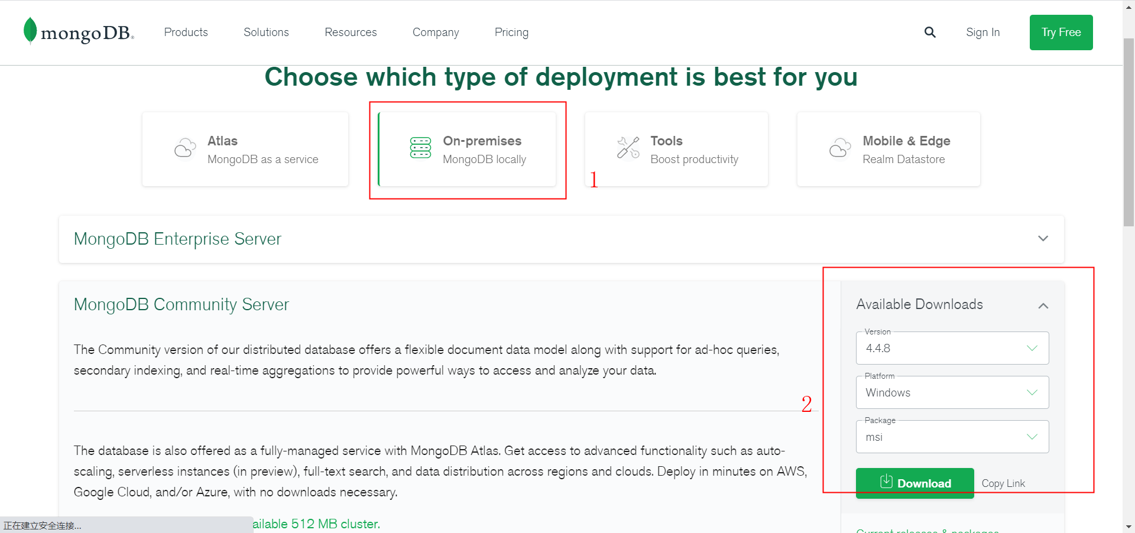
Task: Collapse the Available Downloads panel
Action: 1043,305
